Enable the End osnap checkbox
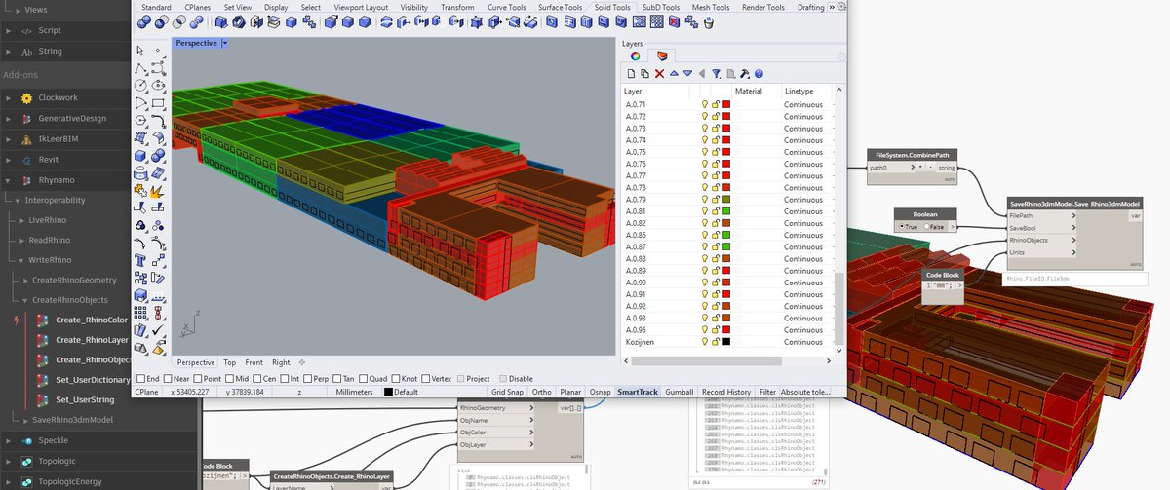This screenshot has height=490, width=1170. [141, 378]
